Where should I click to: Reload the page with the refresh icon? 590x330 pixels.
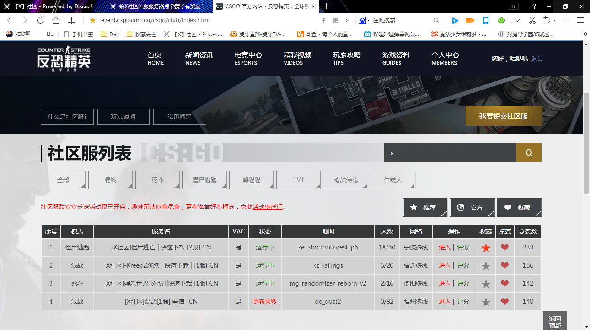click(41, 20)
